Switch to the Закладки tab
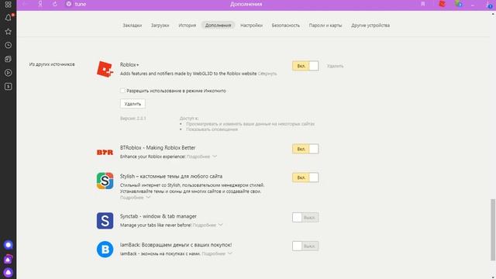 133,26
